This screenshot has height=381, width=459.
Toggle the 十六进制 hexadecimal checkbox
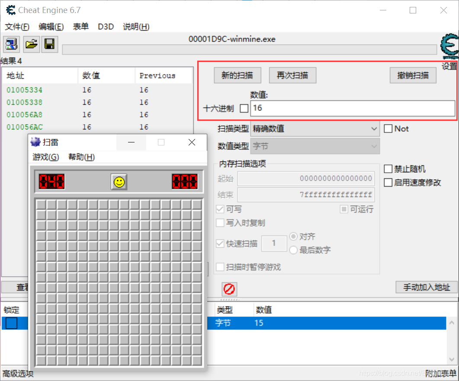click(x=244, y=108)
